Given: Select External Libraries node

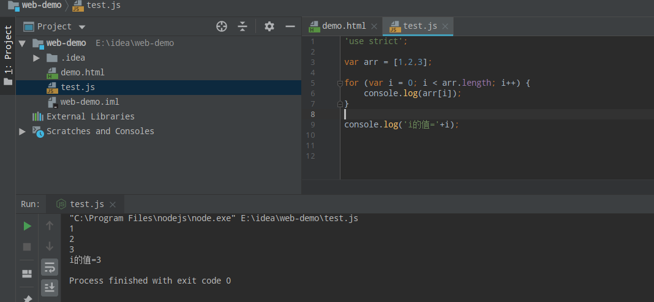Looking at the screenshot, I should pos(91,116).
